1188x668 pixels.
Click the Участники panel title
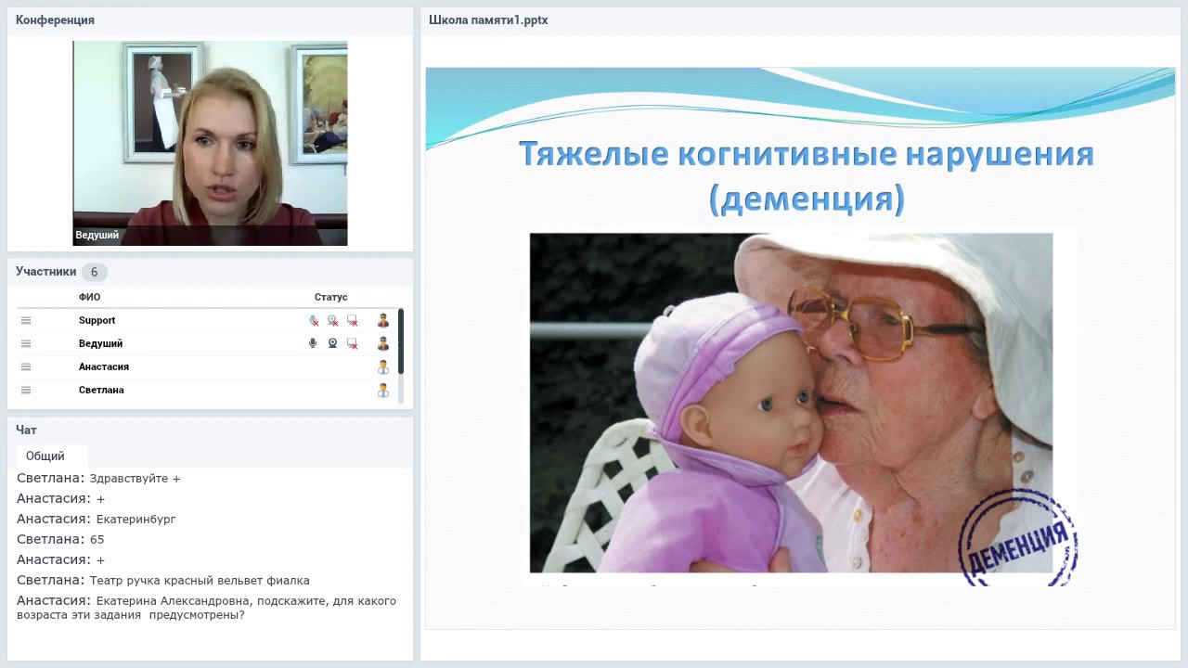45,272
